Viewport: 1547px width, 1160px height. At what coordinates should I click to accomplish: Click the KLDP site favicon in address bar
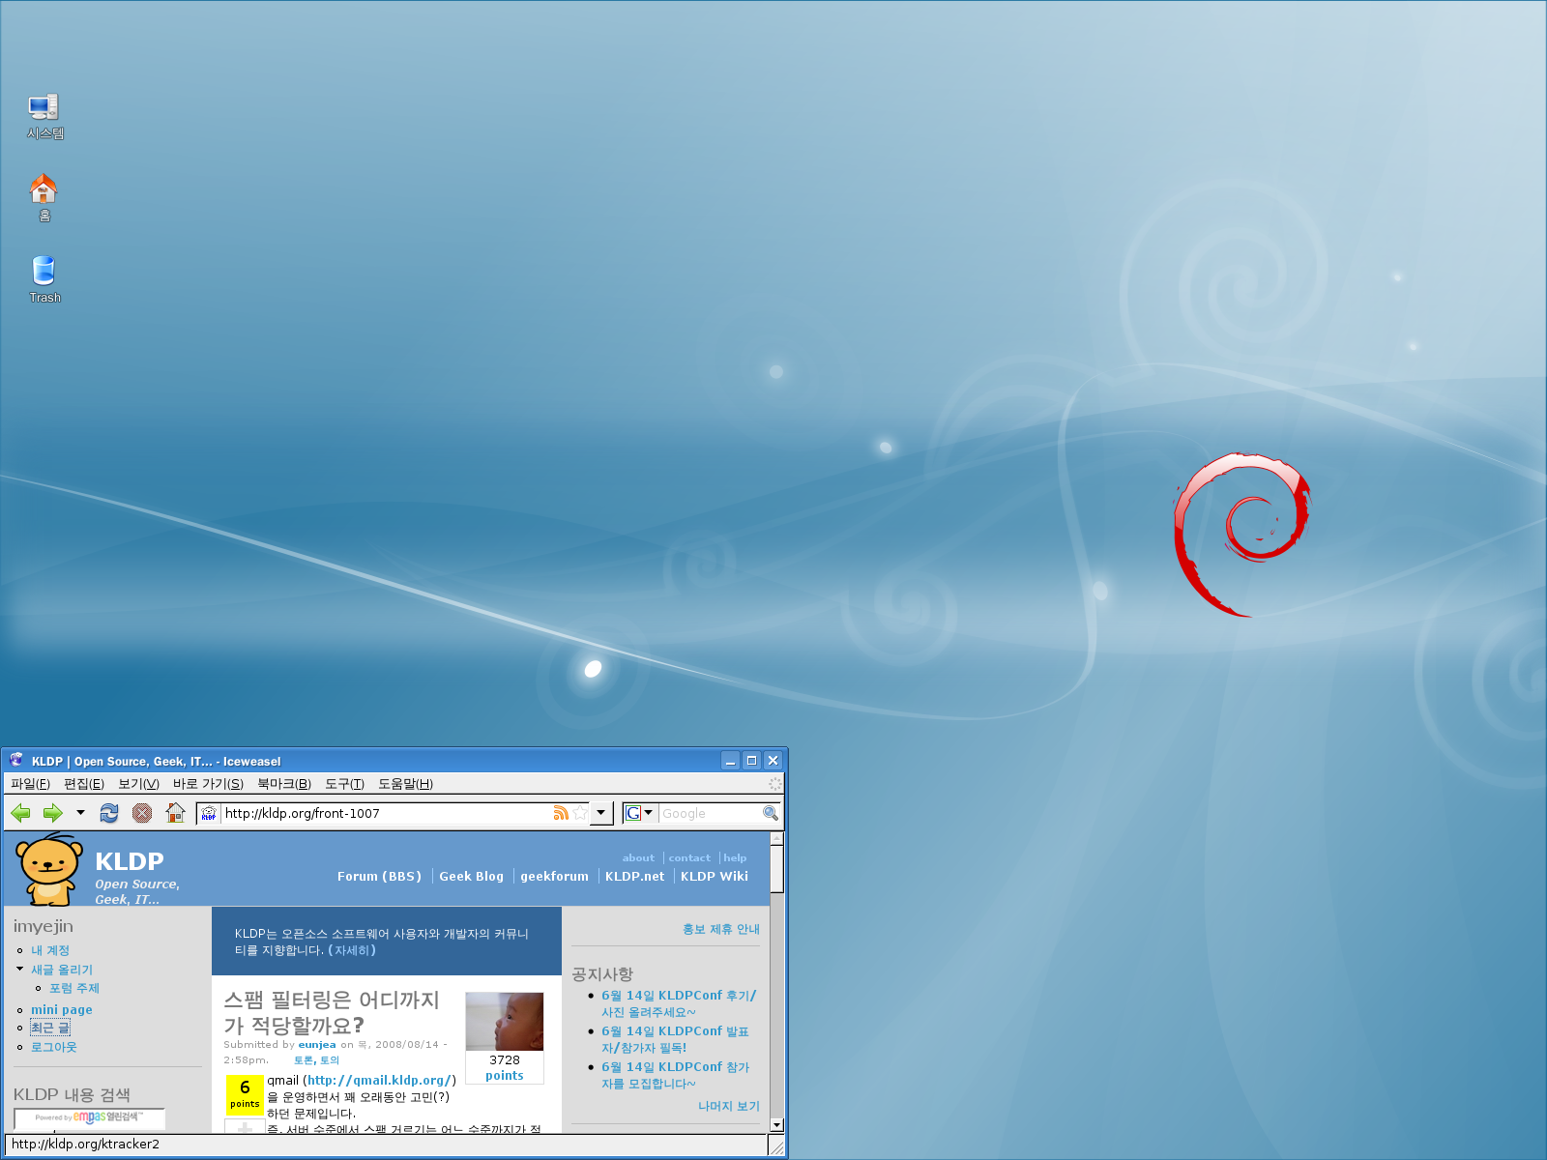click(x=209, y=813)
